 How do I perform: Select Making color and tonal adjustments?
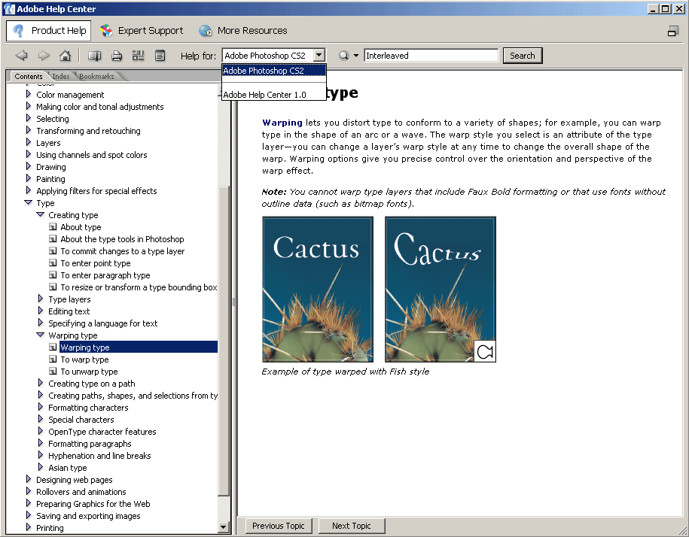point(99,107)
